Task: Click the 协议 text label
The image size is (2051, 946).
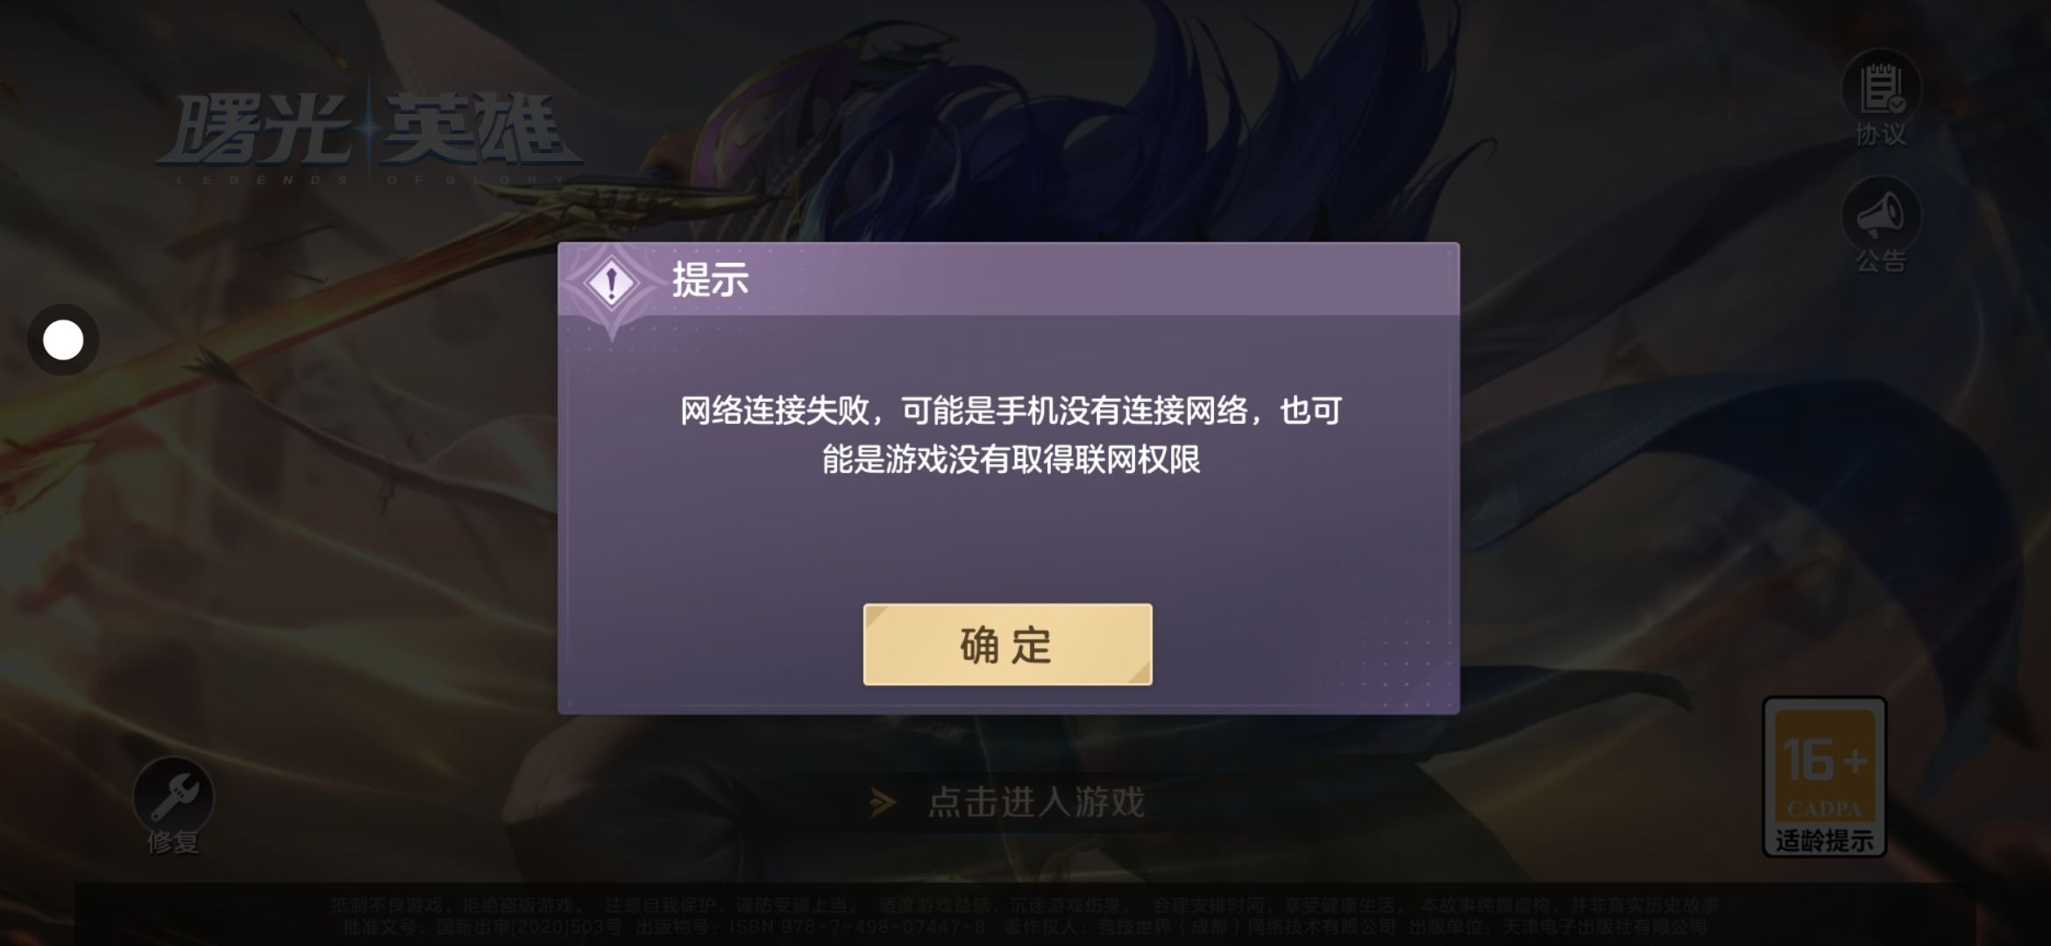Action: tap(1881, 135)
